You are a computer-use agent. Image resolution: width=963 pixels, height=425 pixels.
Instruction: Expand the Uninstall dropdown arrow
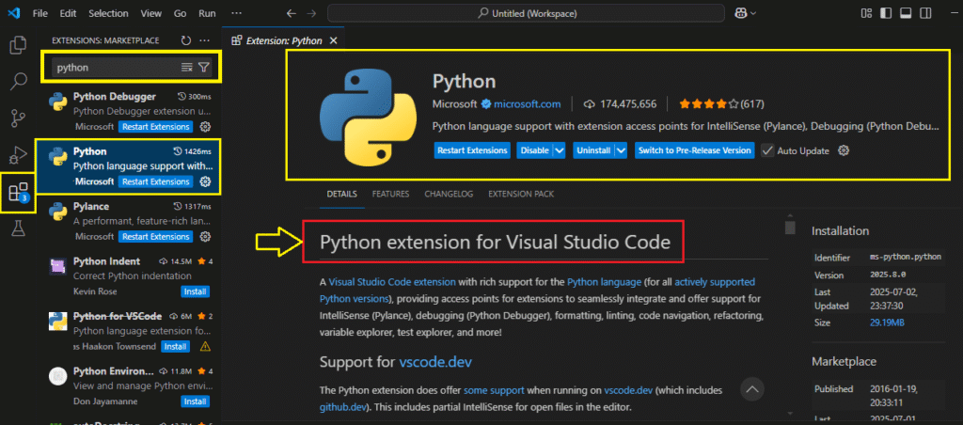tap(621, 150)
